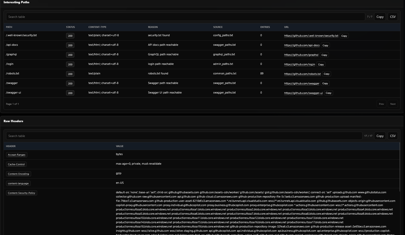This screenshot has width=405, height=235.
Task: Click the Raw Headers section title
Action: pyautogui.click(x=13, y=121)
